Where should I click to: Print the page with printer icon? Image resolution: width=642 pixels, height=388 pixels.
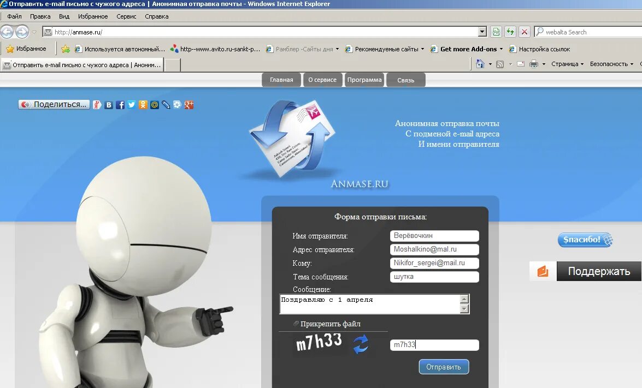tap(533, 64)
